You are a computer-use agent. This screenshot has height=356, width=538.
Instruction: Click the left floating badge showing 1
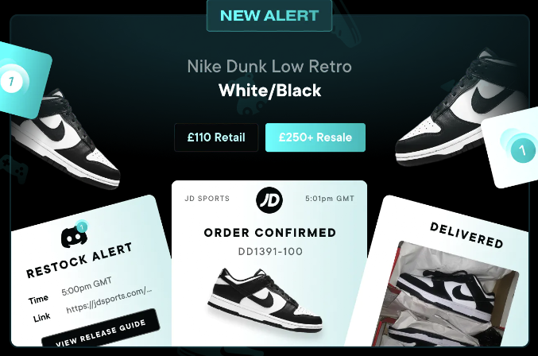[11, 81]
